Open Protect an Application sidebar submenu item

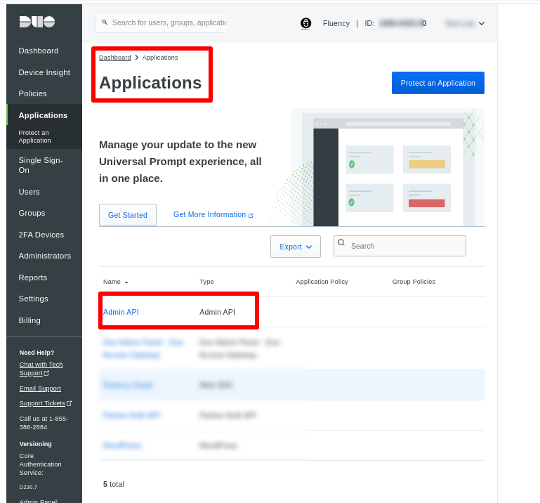point(35,136)
